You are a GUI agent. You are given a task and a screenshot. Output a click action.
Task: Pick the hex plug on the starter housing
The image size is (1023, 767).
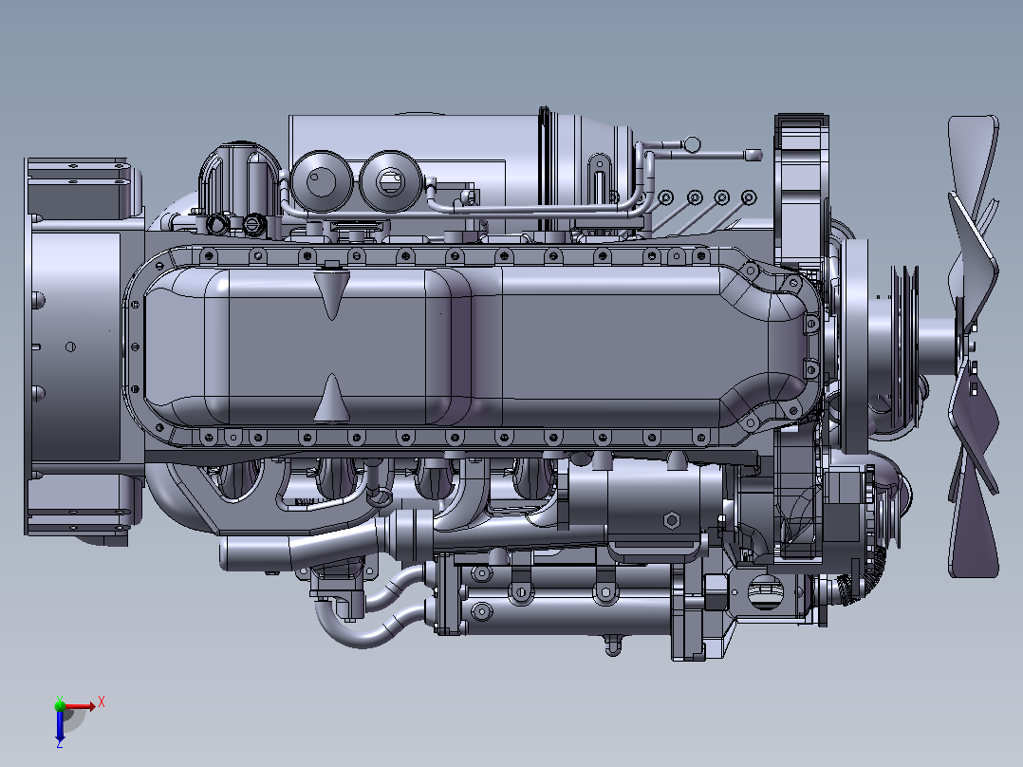(671, 520)
